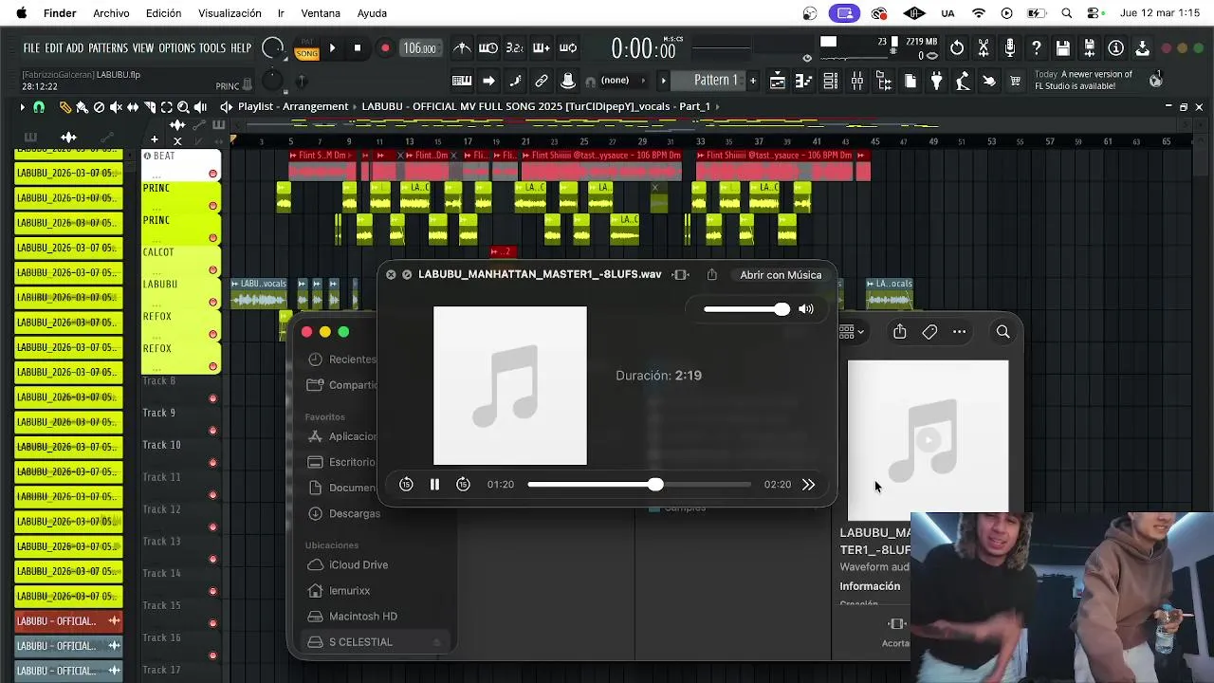This screenshot has height=683, width=1214.
Task: Open the typing keyboard to piano icon
Action: coord(462,81)
